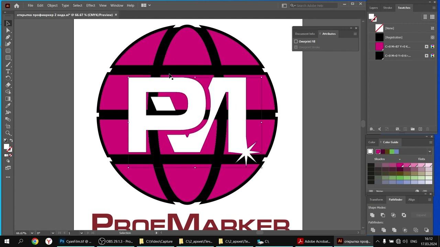Open Arrange Documents dropdown

(x=146, y=5)
